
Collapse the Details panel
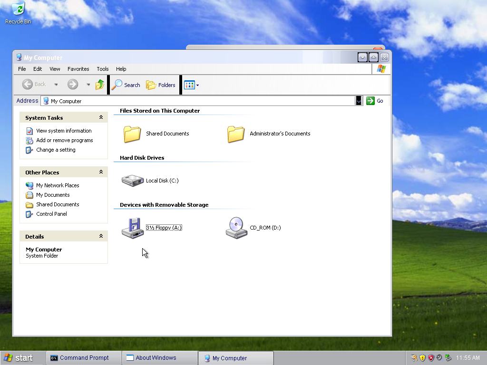[101, 236]
